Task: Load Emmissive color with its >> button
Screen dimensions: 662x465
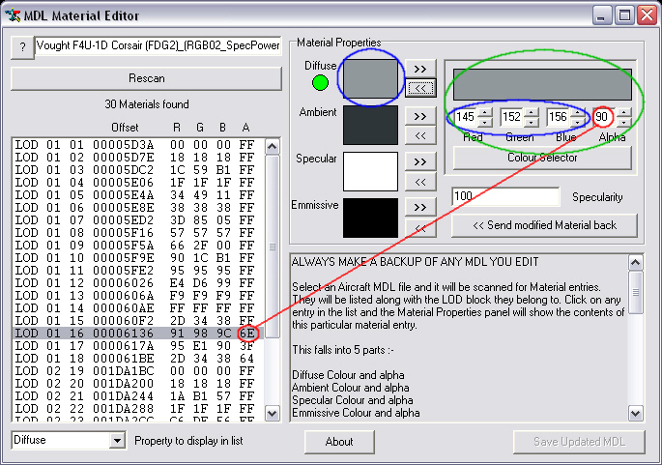Action: [419, 207]
